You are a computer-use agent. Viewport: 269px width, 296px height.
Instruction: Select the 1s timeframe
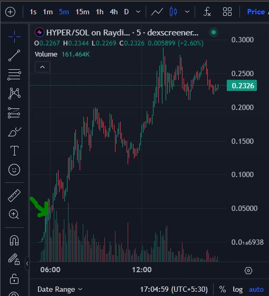[x=33, y=12]
